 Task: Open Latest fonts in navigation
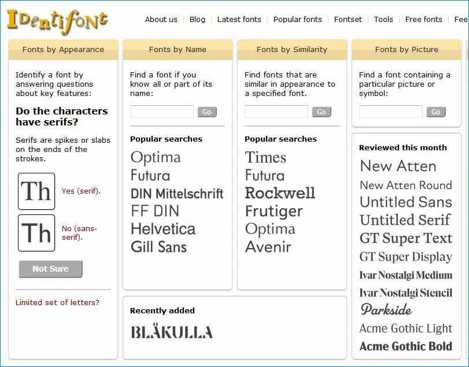click(x=239, y=20)
